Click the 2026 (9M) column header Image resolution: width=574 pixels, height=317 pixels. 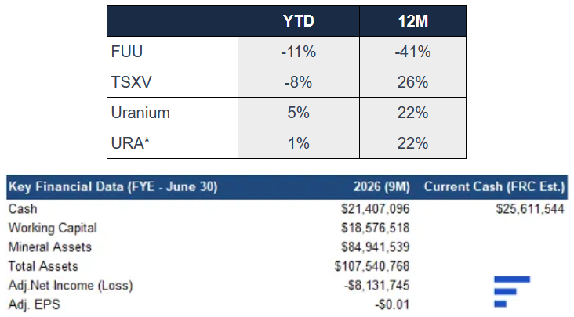[x=381, y=186]
